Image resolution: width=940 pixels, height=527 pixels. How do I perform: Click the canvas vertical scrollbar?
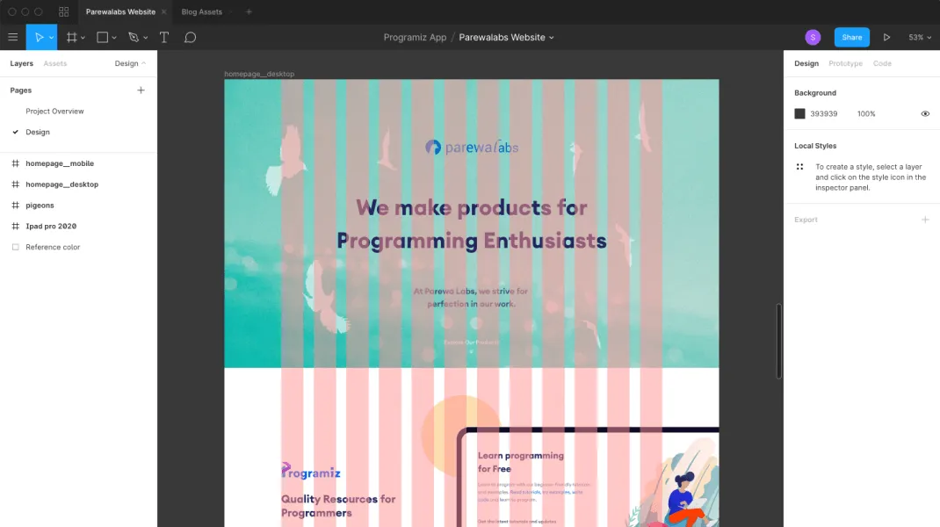pos(778,341)
